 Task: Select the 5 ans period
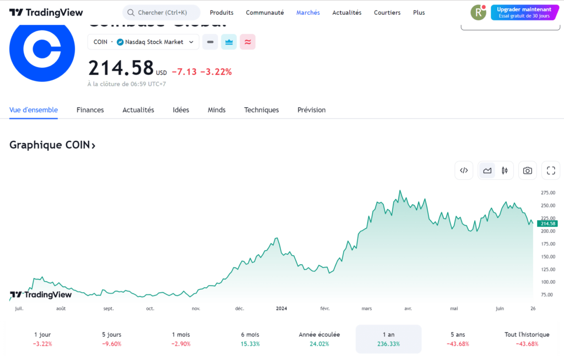click(458, 338)
